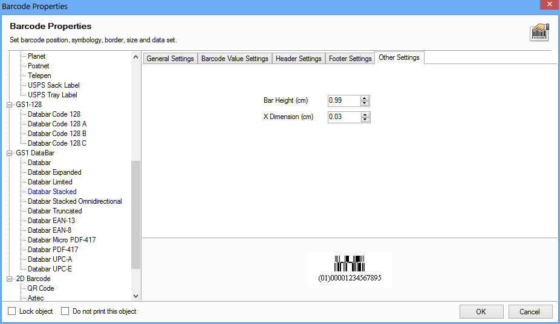Select the Other Settings tab

coord(399,57)
